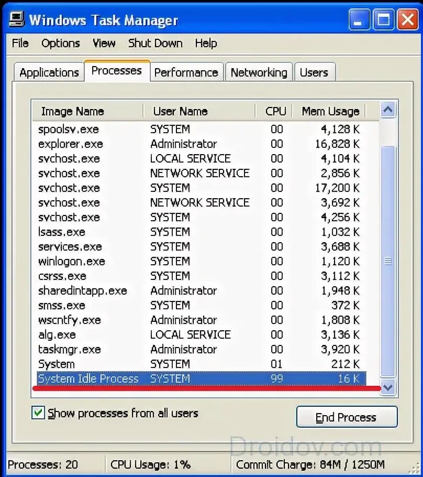Click LOCAL SERVICE user in alg.exe row
The height and width of the screenshot is (477, 423).
tap(190, 334)
